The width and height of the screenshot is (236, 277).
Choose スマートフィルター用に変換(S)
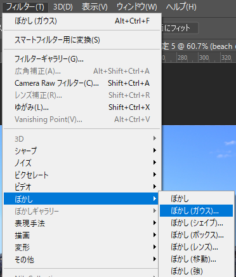(x=82, y=40)
